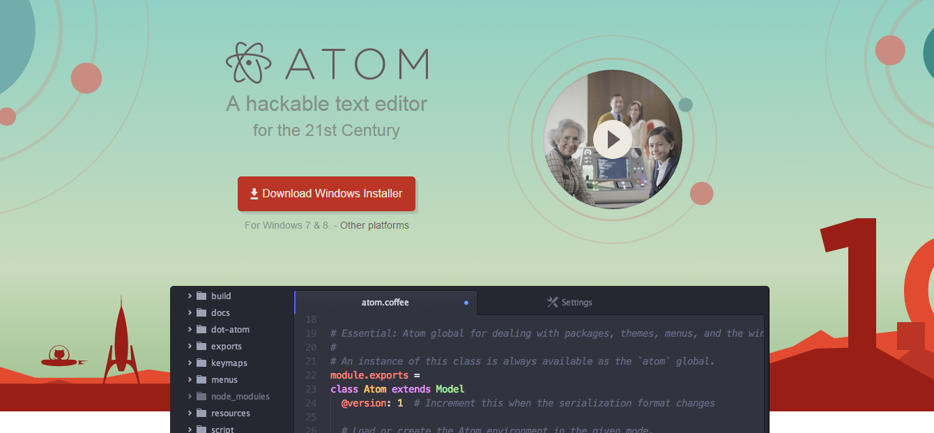Click the Atom logo icon
934x433 pixels.
[x=248, y=63]
